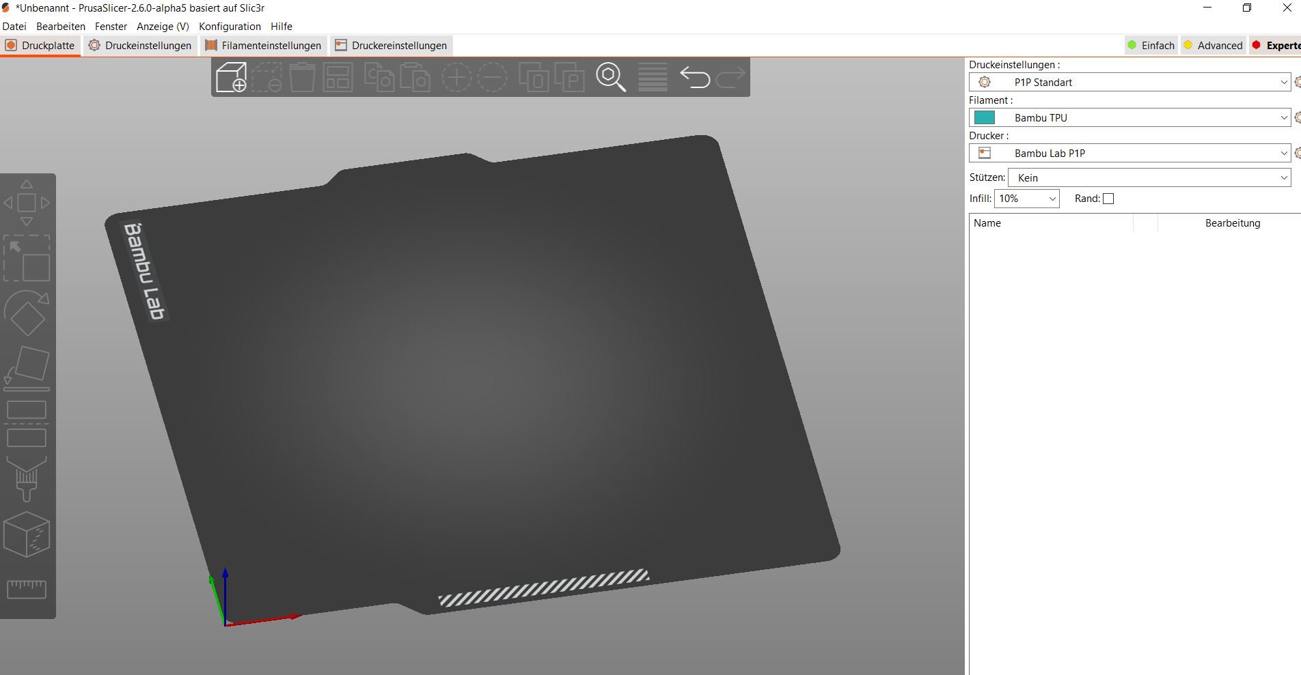The height and width of the screenshot is (675, 1301).
Task: Open the Filamenteinstellungen tab
Action: (x=263, y=46)
